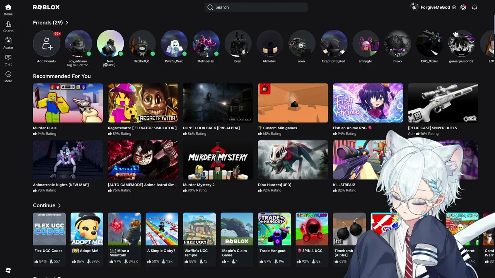
Task: Click the Search input field
Action: [256, 7]
